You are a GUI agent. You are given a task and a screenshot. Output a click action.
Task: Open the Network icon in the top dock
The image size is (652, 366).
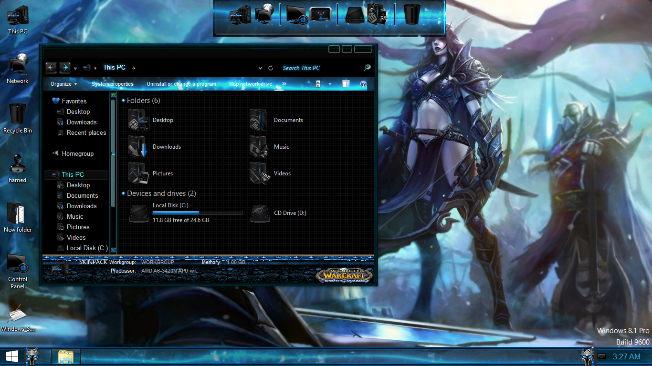click(x=264, y=14)
